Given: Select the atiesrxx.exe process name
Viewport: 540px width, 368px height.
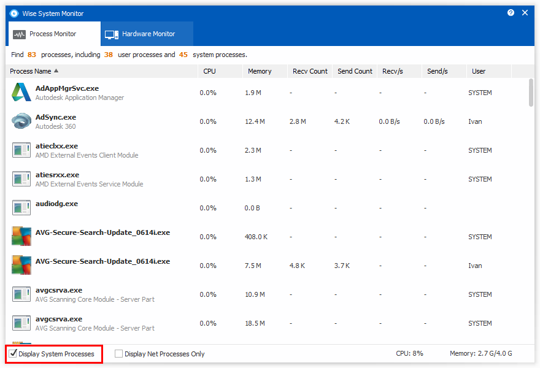Looking at the screenshot, I should pyautogui.click(x=57, y=175).
